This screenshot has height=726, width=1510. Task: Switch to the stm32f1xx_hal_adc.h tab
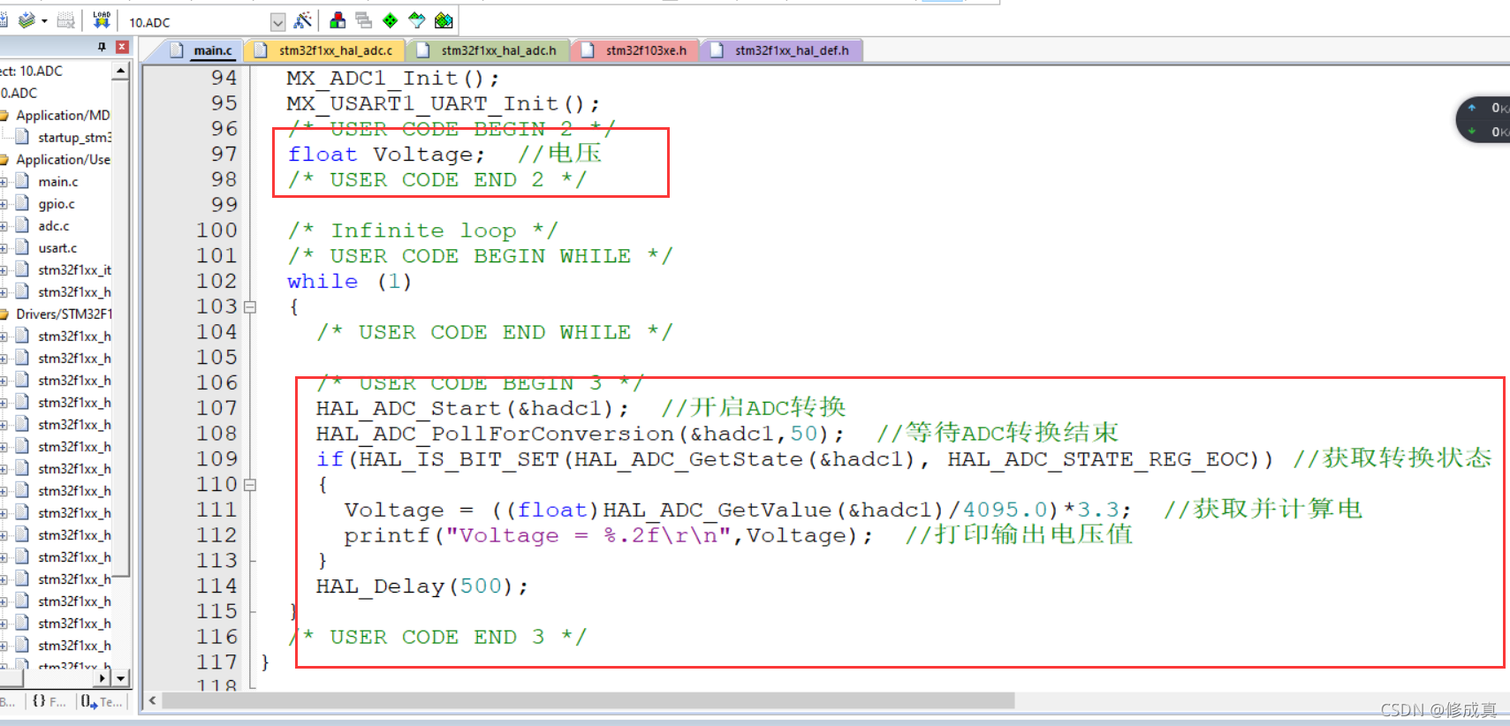488,50
